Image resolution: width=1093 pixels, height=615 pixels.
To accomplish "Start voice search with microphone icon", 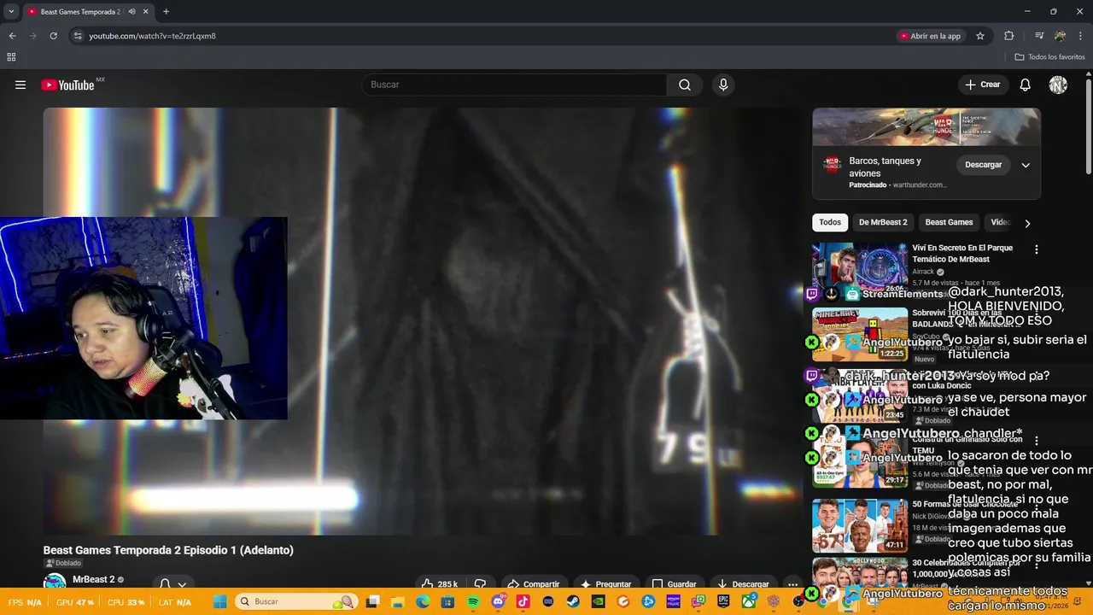I will (x=723, y=85).
